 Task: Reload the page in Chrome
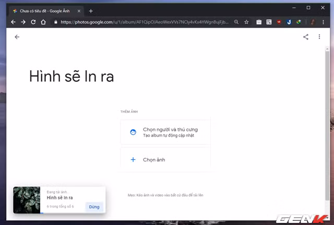coord(33,22)
